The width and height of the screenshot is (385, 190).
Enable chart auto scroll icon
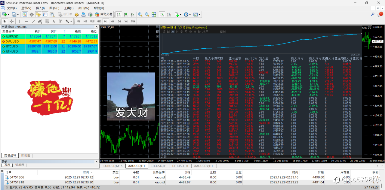click(x=162, y=14)
